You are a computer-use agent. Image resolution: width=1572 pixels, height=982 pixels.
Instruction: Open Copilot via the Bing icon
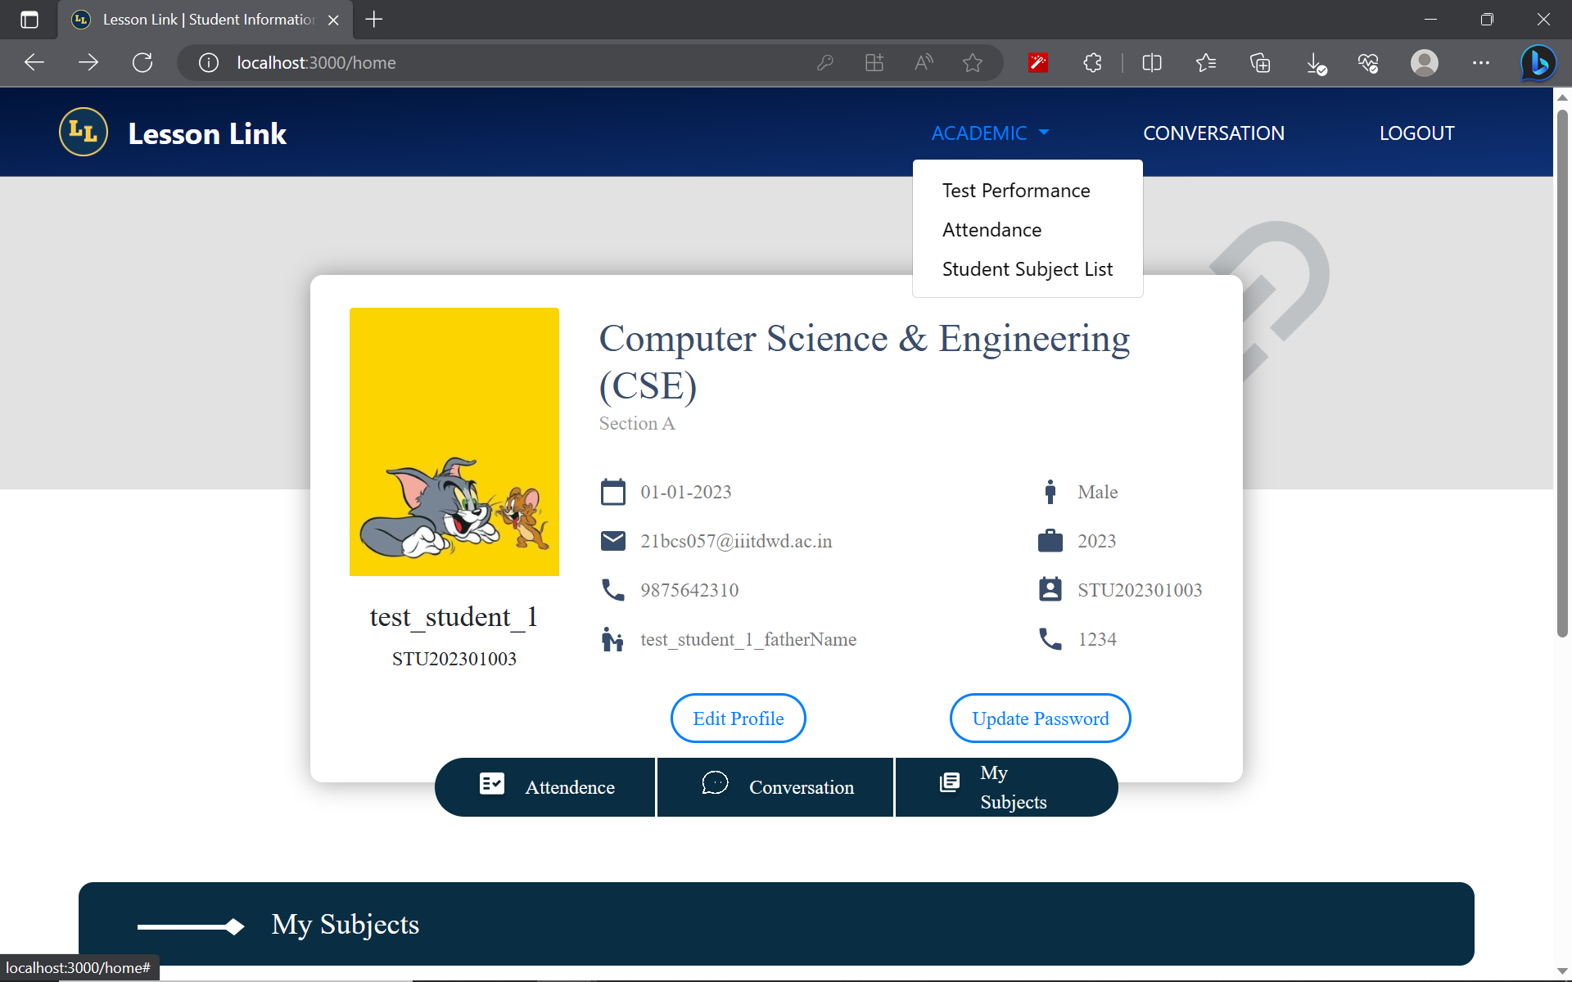[x=1538, y=63]
